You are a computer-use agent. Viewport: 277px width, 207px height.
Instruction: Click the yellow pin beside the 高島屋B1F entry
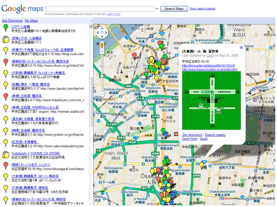coord(6,120)
